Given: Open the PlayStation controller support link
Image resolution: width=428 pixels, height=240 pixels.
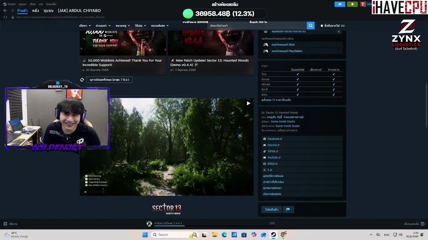Looking at the screenshot, I should [x=287, y=51].
